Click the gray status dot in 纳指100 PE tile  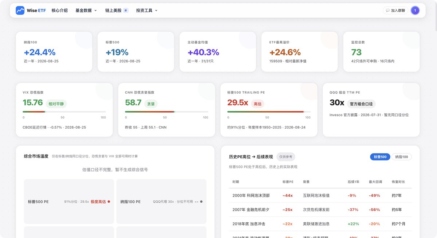pos(201,202)
